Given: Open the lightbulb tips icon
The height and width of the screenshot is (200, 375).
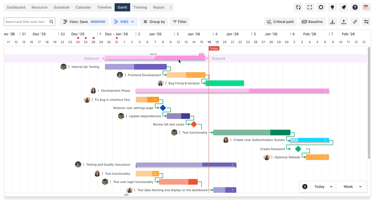Looking at the screenshot, I should point(332,7).
